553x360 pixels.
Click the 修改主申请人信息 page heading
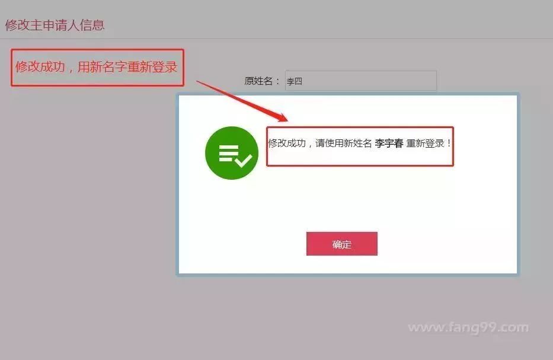pyautogui.click(x=55, y=25)
